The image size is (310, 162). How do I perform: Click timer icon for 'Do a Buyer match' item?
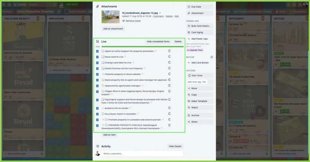click(x=170, y=114)
